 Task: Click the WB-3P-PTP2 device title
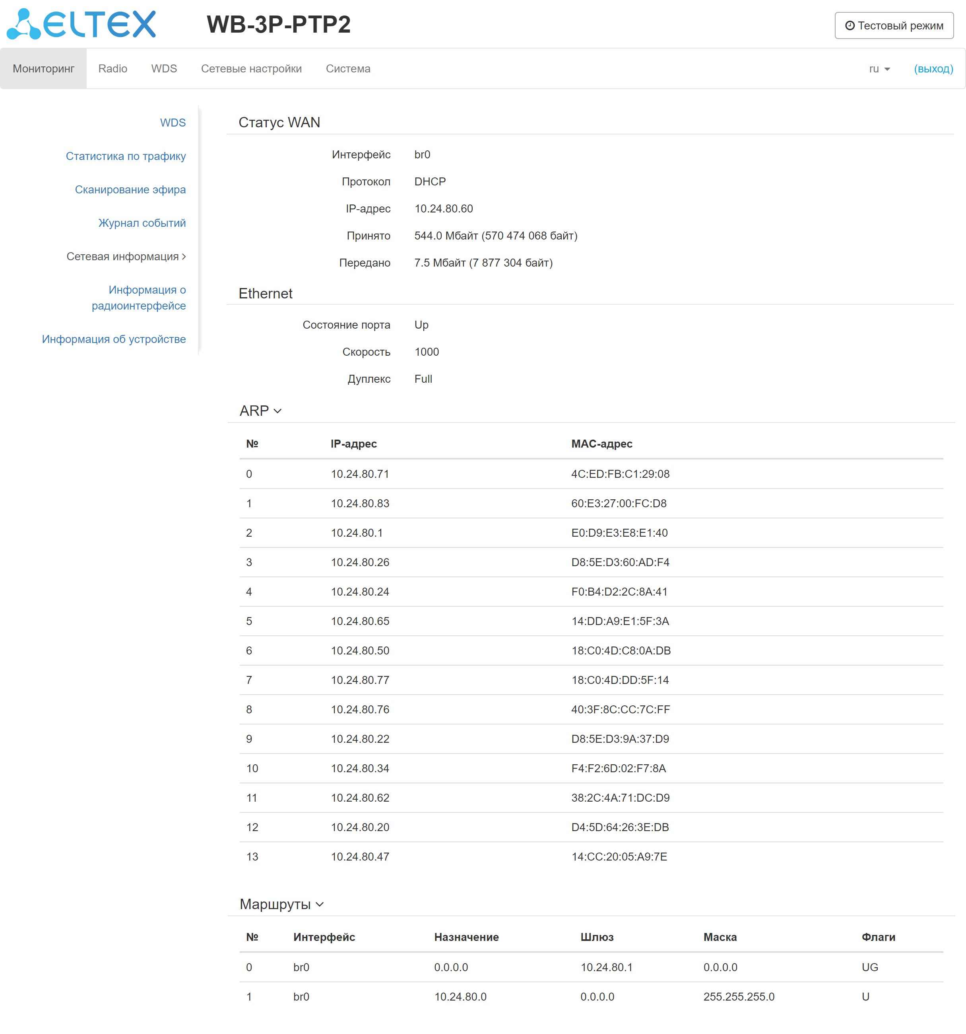[279, 24]
